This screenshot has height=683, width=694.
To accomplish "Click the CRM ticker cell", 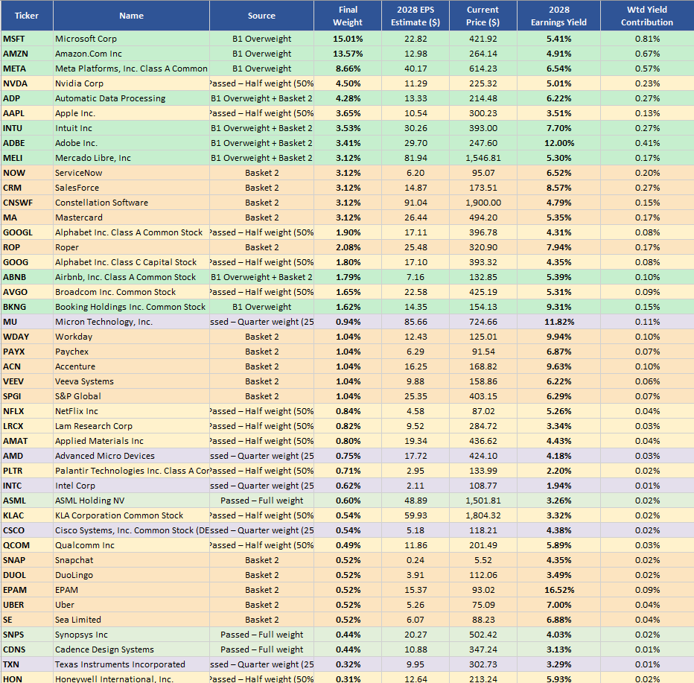I will coord(27,188).
